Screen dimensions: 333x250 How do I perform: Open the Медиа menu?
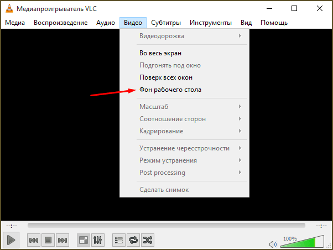15,23
